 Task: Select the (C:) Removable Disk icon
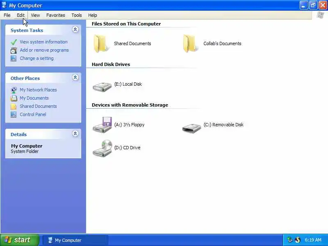point(191,128)
